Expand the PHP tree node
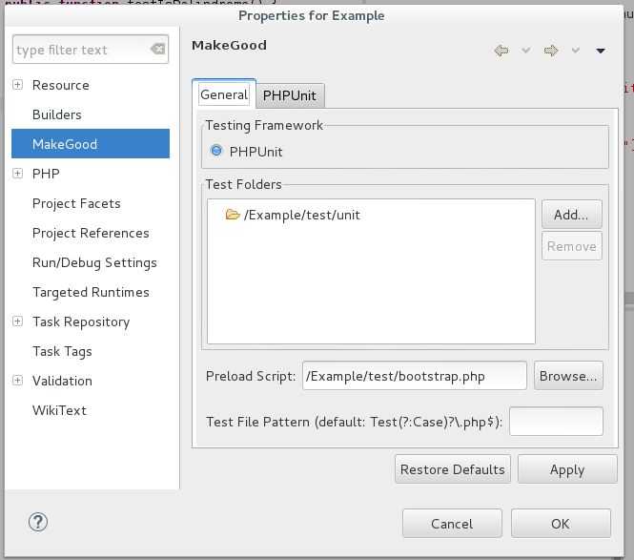 [x=17, y=174]
